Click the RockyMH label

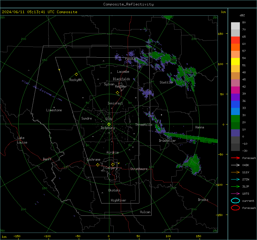coord(75,80)
